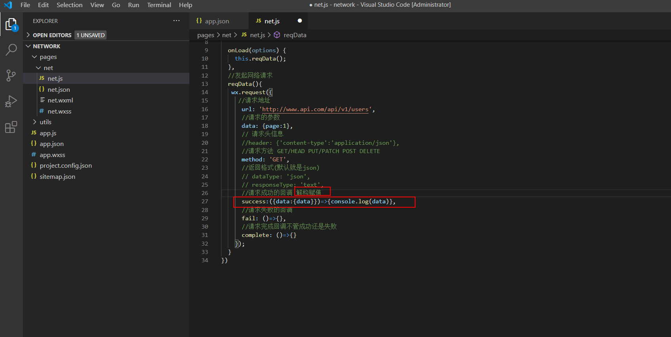Click the braces icon of net.json
Image resolution: width=671 pixels, height=337 pixels.
coord(42,89)
